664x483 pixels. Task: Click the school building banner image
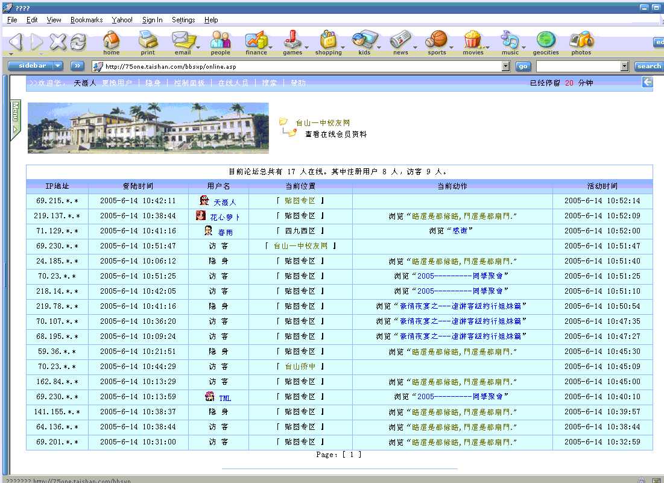click(148, 127)
